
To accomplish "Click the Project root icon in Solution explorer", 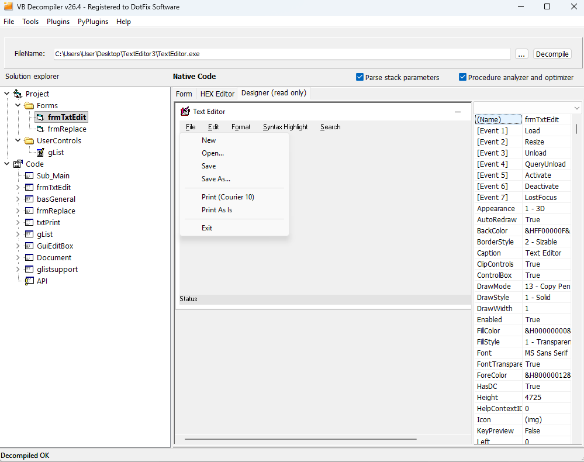I will pos(18,94).
